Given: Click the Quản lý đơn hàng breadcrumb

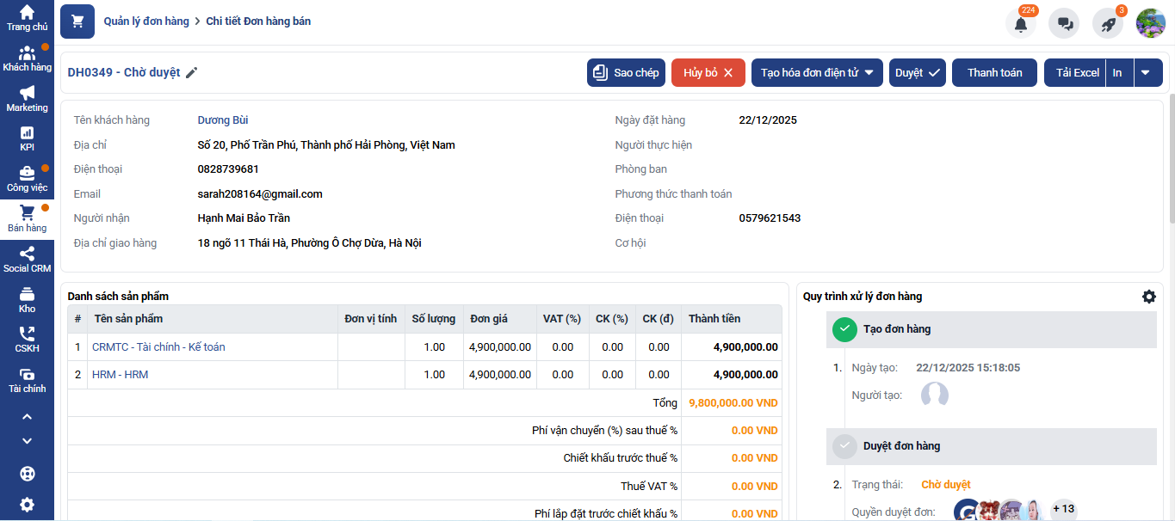Looking at the screenshot, I should coord(146,21).
